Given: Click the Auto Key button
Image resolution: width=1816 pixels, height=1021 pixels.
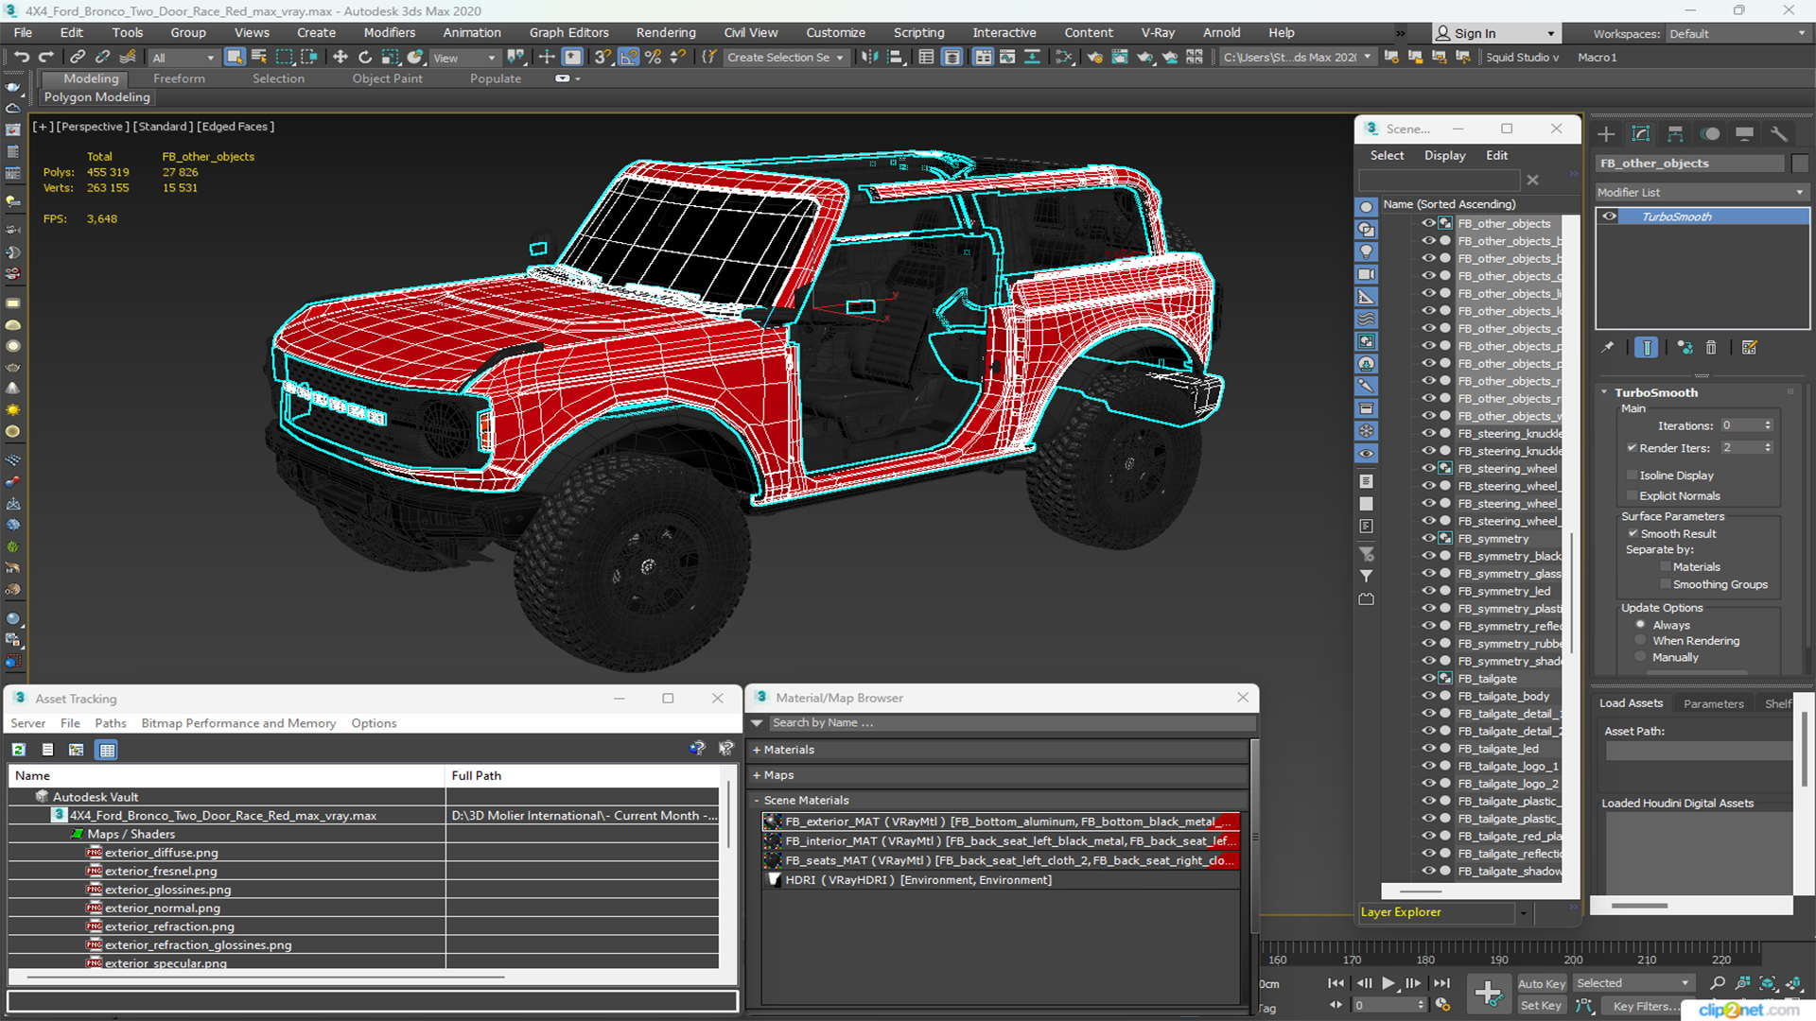Looking at the screenshot, I should [x=1542, y=984].
